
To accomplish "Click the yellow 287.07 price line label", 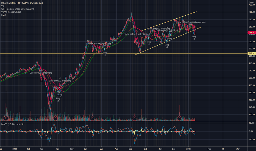I will (252, 53).
